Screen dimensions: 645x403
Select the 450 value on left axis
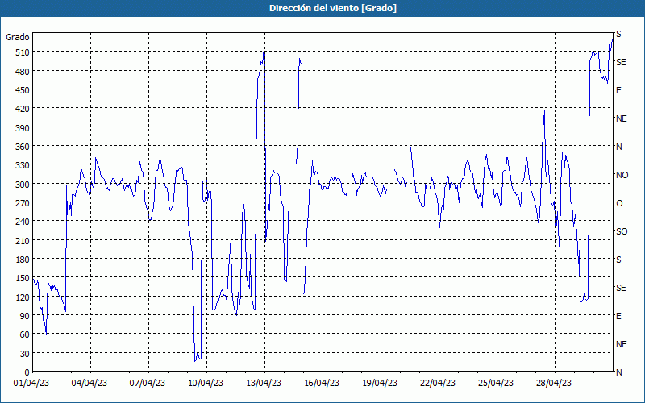(23, 90)
